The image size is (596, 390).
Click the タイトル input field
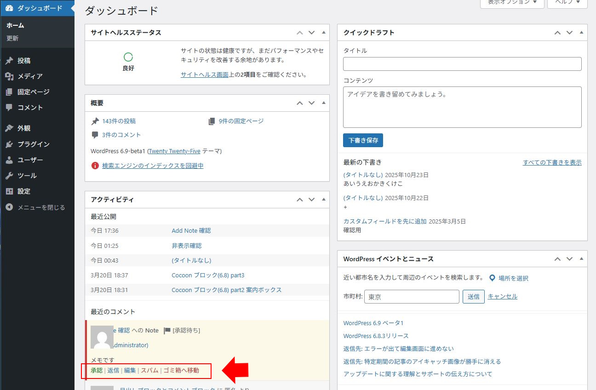tap(462, 64)
